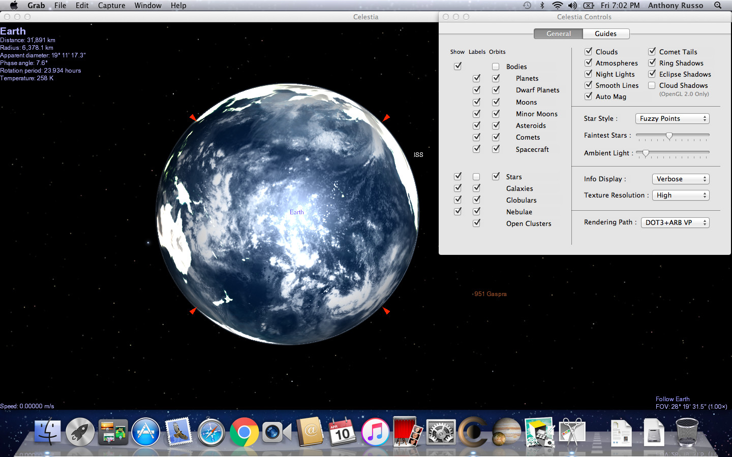Turn off Night Lights

point(588,74)
